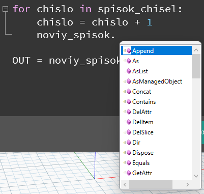Click the method icon beside Dispose
204x194 pixels.
tap(127, 153)
